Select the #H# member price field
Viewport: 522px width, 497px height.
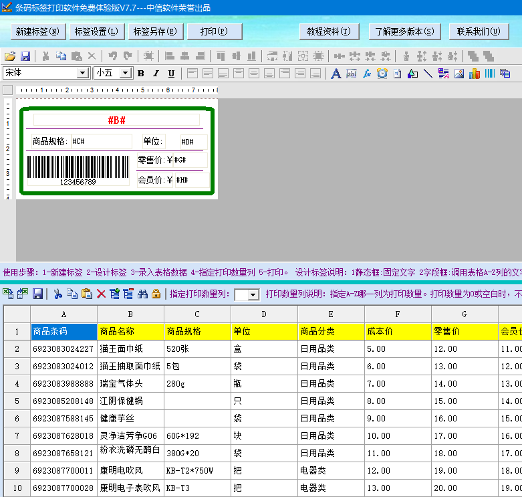[192, 180]
